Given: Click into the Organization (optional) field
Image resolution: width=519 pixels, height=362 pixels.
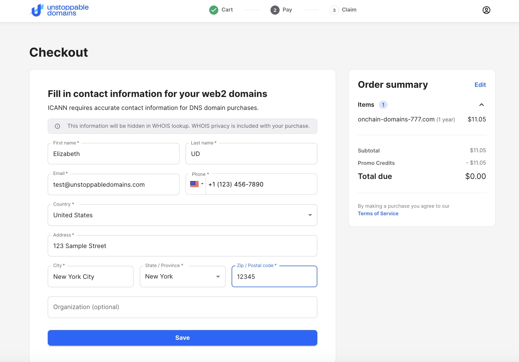Looking at the screenshot, I should pyautogui.click(x=182, y=307).
